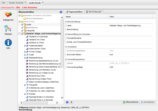Click Datum Verfahrensbeginn DateTime icon
This screenshot has height=111, width=158.
[x=27, y=82]
